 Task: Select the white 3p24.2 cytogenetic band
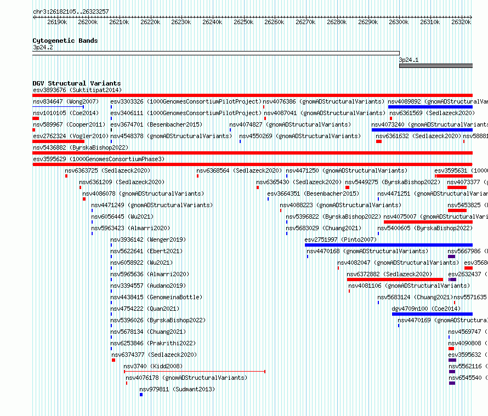tap(216, 53)
